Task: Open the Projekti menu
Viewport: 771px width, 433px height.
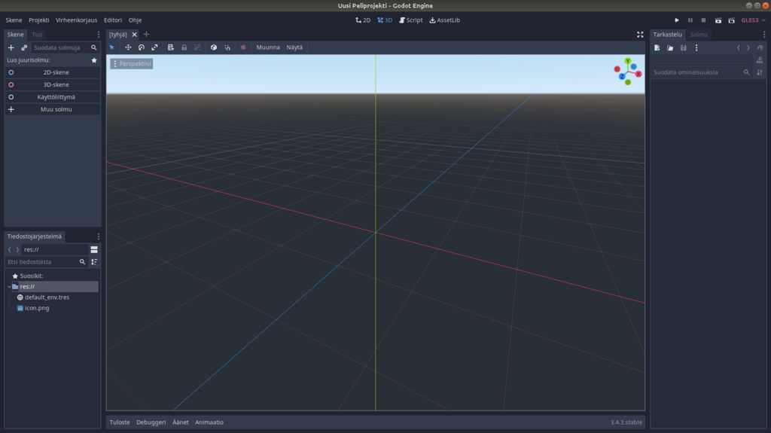Action: point(38,20)
